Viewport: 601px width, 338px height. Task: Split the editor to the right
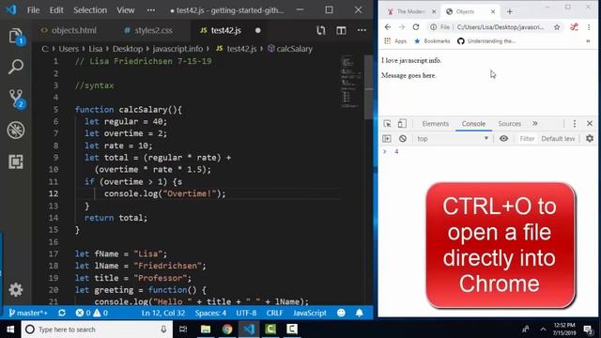341,30
